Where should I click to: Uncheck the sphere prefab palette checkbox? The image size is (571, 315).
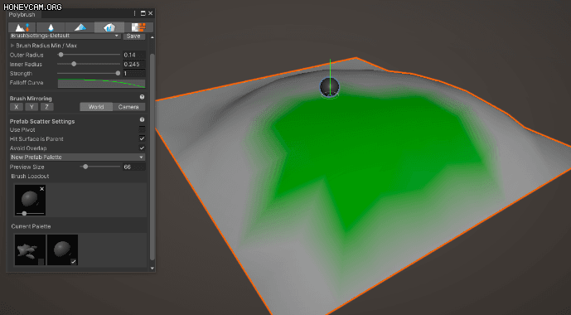coord(74,261)
